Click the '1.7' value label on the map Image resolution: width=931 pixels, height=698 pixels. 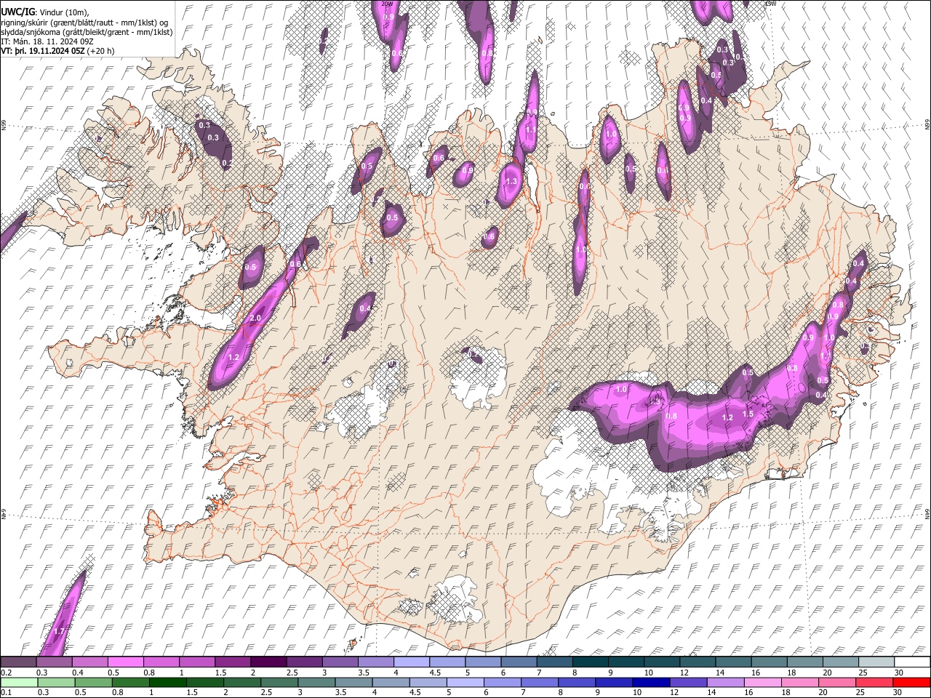(60, 631)
